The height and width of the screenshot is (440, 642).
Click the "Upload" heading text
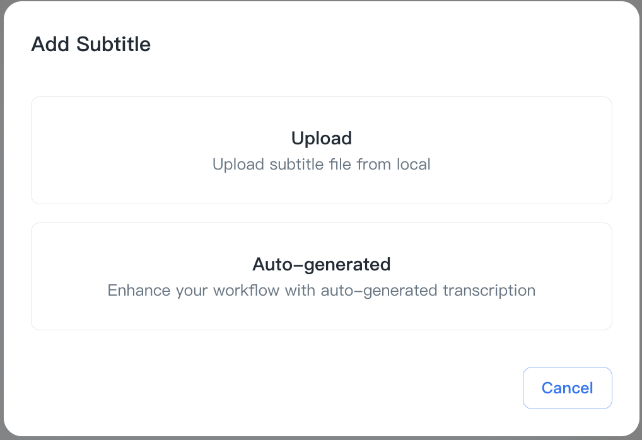[321, 138]
